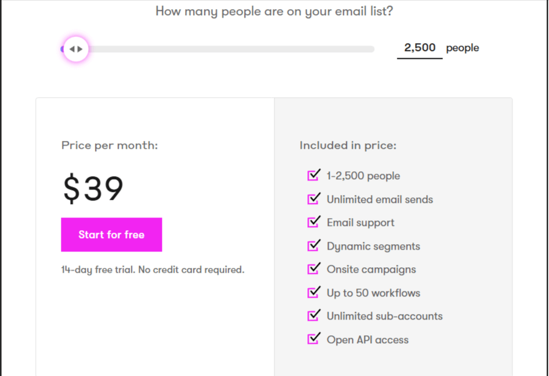Toggle the Unlimited sub-accounts checkbox
Image resolution: width=549 pixels, height=376 pixels.
pos(313,315)
